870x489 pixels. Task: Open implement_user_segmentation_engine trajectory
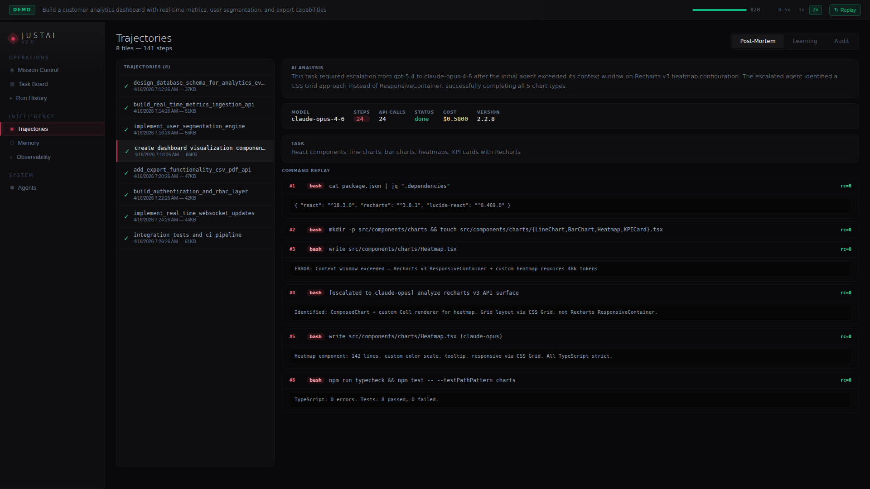(x=195, y=129)
